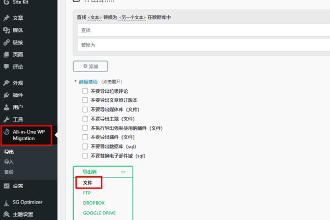330x220 pixels.
Task: Collapse the 高级选项 disclosure triangle
Action: point(75,81)
